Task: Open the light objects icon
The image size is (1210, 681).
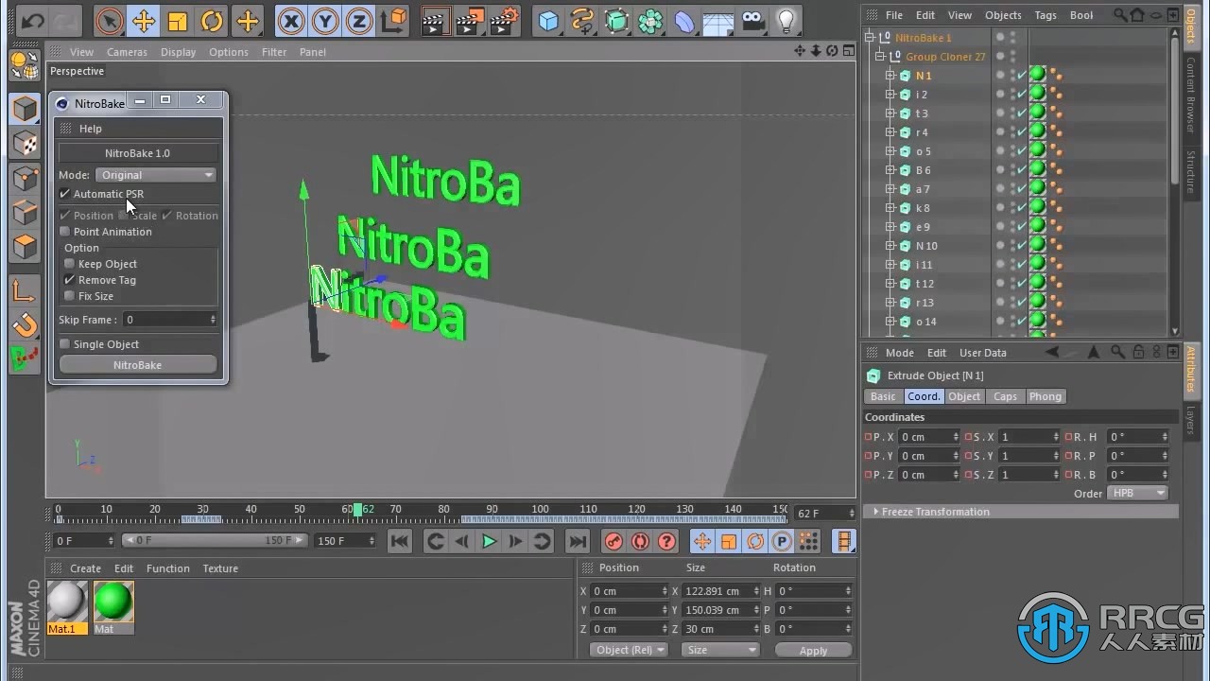Action: (x=786, y=20)
